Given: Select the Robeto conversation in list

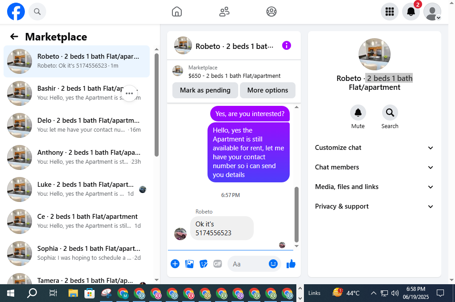Looking at the screenshot, I should [76, 61].
